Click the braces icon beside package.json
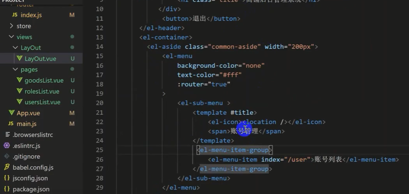 click(7, 189)
